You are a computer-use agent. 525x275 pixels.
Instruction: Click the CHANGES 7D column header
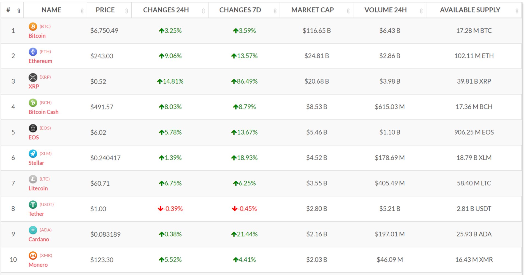(x=244, y=10)
